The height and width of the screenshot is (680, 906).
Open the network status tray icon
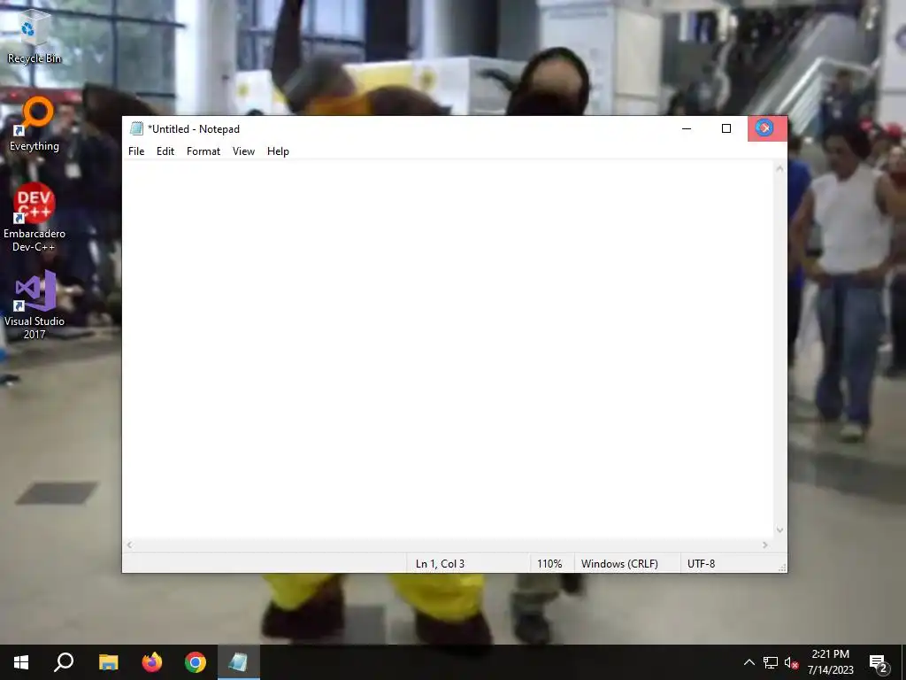[771, 662]
